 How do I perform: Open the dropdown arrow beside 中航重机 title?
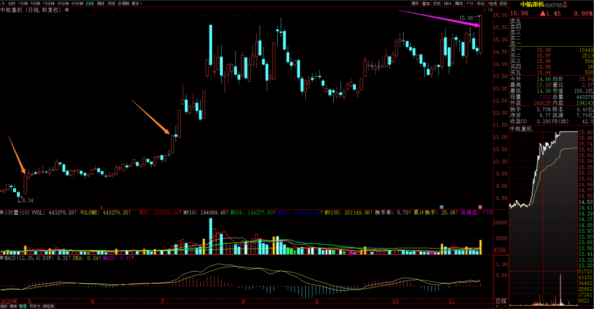tap(67, 10)
